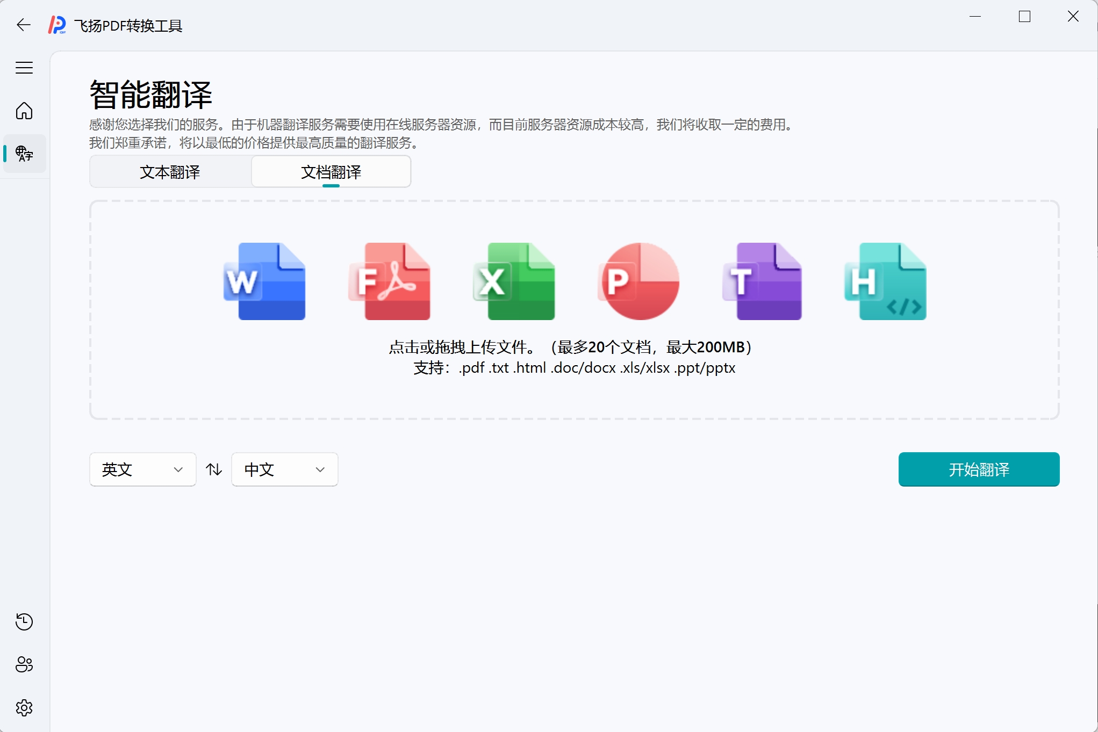Viewport: 1098px width, 732px height.
Task: Click the 智能翻译 heading
Action: click(151, 95)
